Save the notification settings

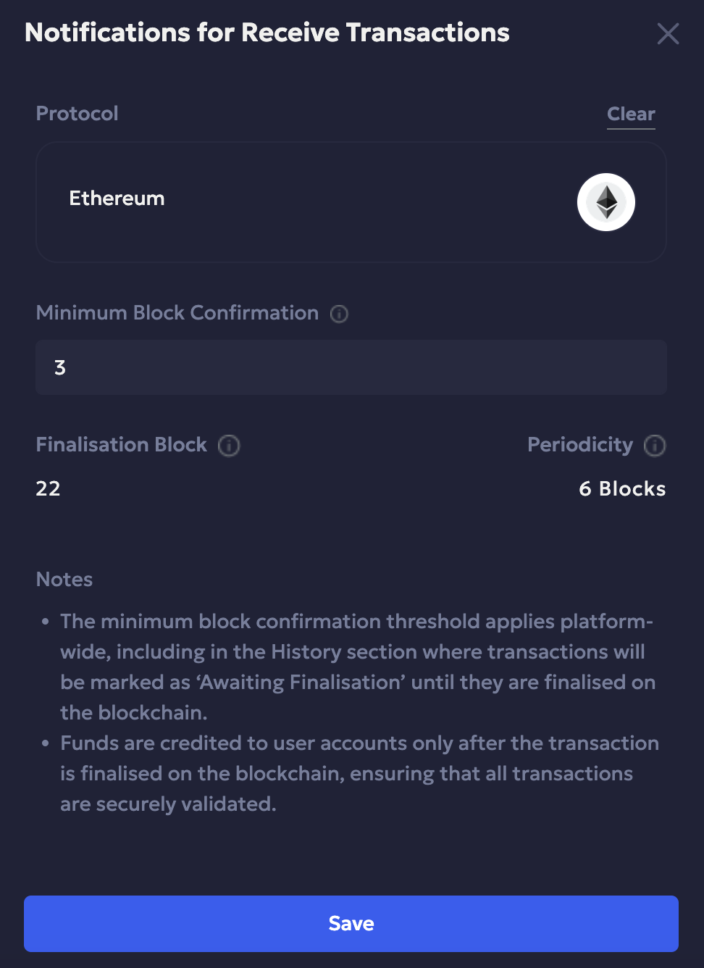(351, 924)
